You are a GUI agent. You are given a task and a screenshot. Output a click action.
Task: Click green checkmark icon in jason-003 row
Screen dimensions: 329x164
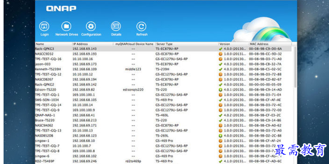pyautogui.click(x=220, y=64)
